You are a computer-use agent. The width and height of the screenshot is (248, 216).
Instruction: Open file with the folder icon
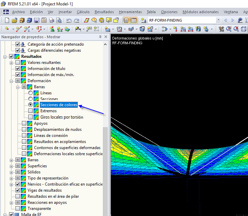click(14, 20)
